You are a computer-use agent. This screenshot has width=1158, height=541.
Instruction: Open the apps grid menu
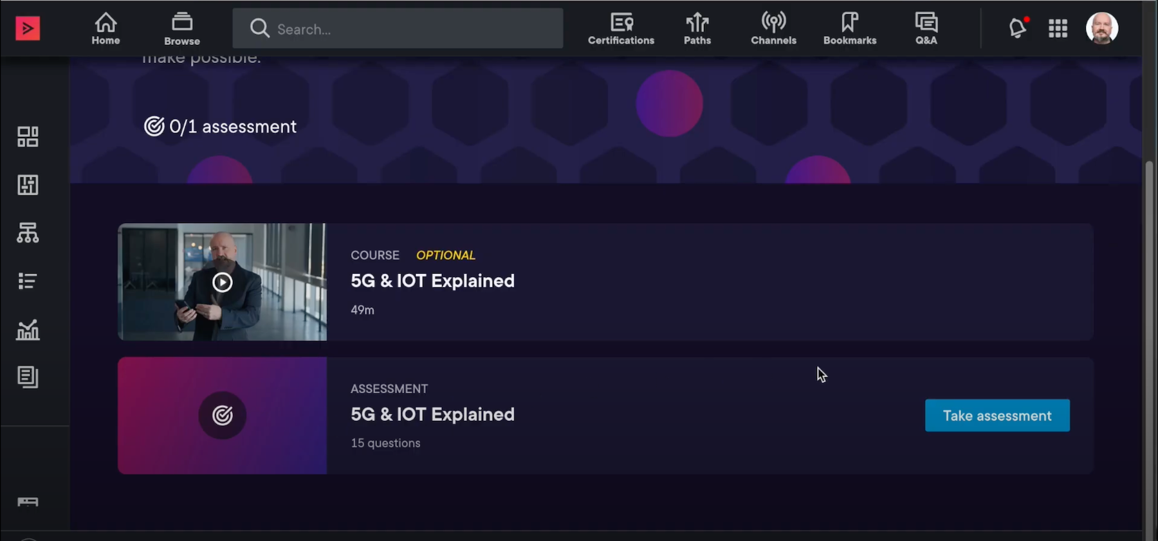point(1058,28)
